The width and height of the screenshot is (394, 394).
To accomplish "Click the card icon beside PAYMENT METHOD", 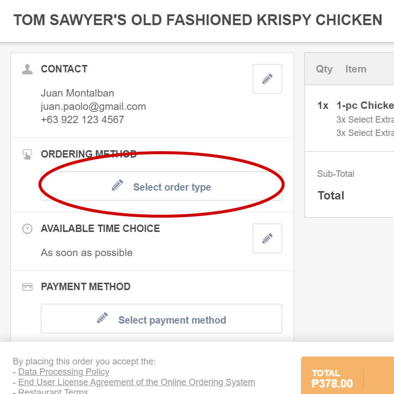I will [x=28, y=287].
